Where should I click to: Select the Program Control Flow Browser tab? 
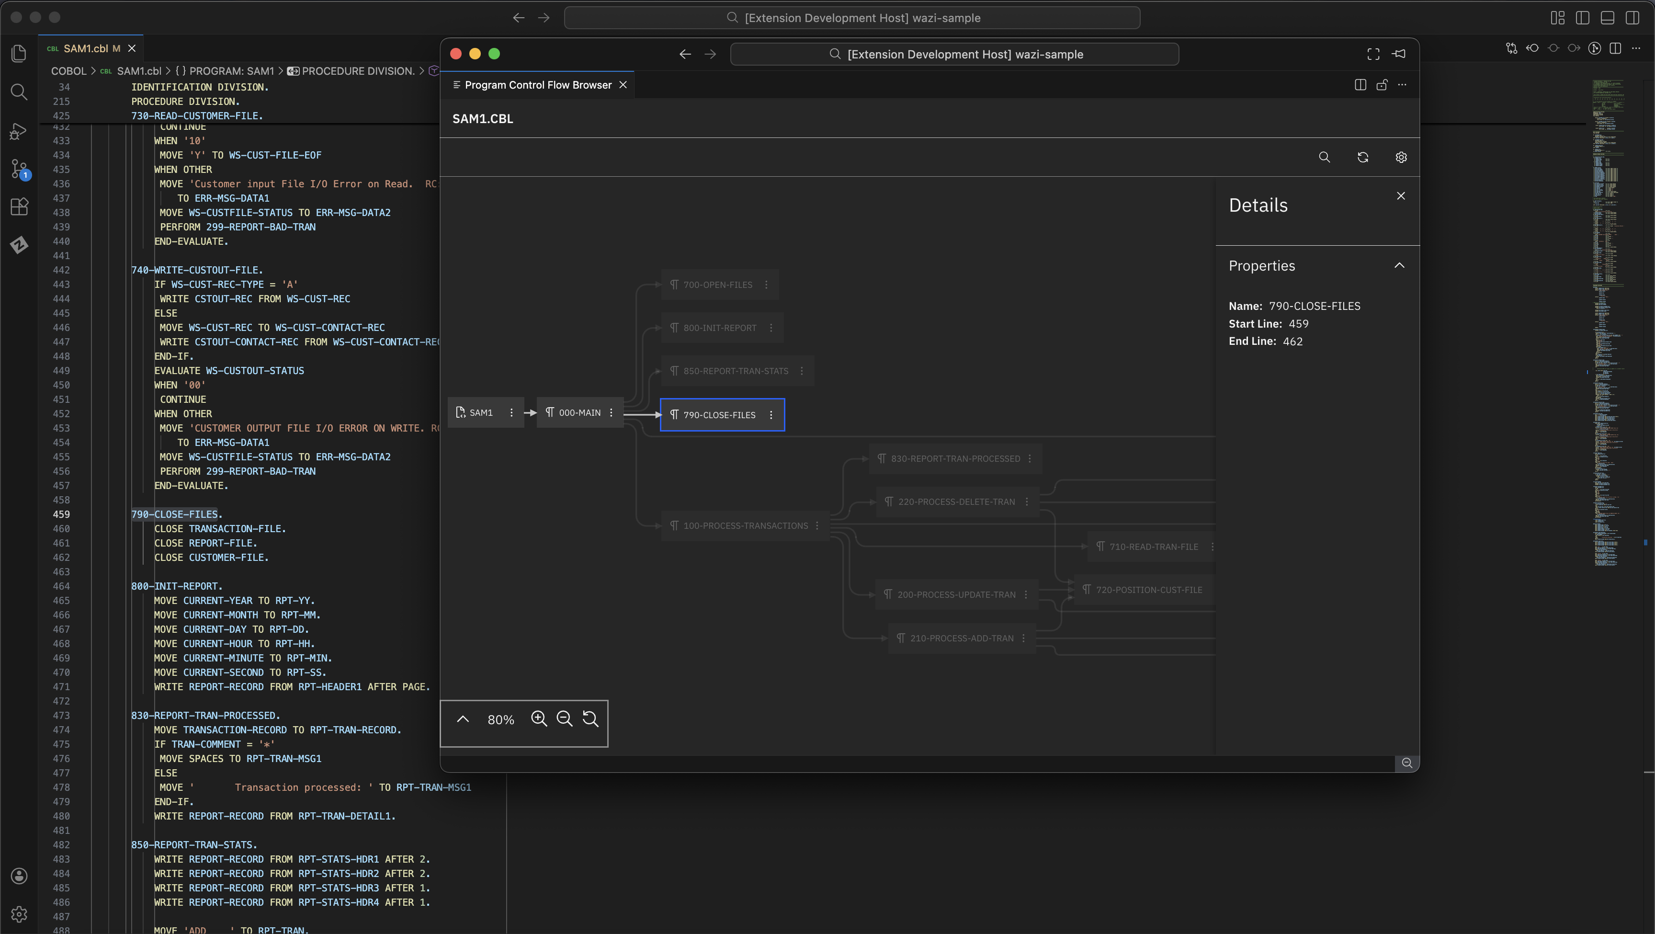[537, 85]
